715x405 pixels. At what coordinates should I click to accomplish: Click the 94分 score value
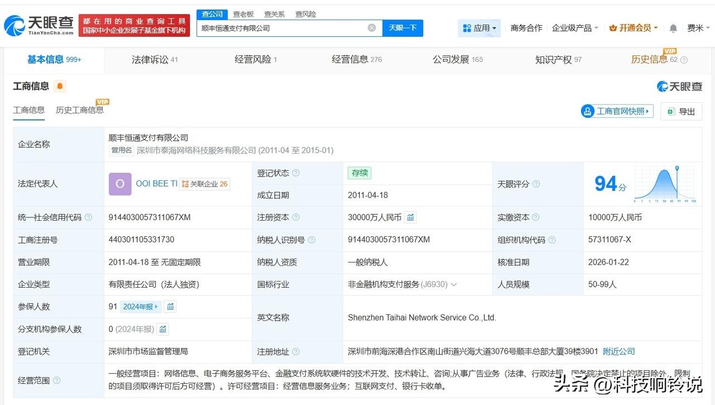point(611,184)
